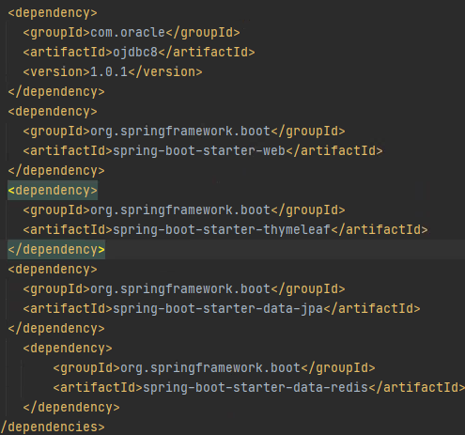Click the closing dependency tag below redis artifactId

tap(71, 408)
